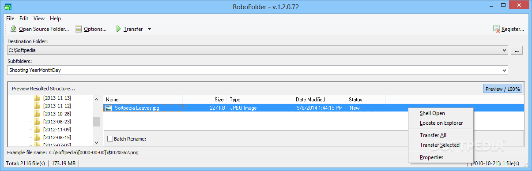The width and height of the screenshot is (532, 171).
Task: Sort files by Name column header
Action: point(143,100)
